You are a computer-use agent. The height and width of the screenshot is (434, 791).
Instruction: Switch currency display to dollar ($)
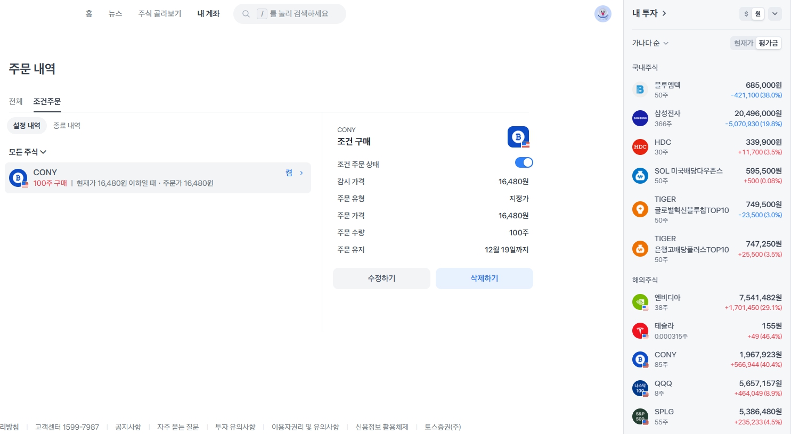point(746,14)
